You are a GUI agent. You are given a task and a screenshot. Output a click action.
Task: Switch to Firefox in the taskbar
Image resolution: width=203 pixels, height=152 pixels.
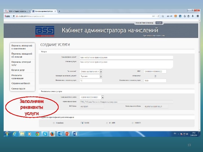click(52, 134)
